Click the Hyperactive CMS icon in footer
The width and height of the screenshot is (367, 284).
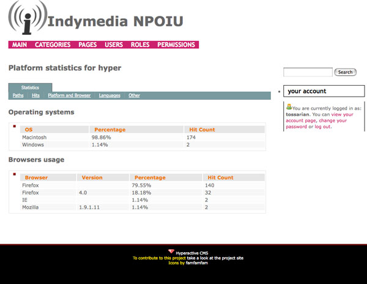pyautogui.click(x=171, y=252)
